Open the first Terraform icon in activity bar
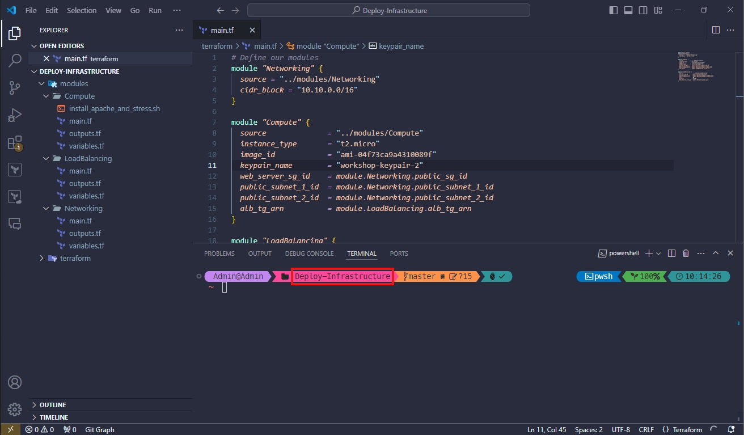 coord(15,170)
